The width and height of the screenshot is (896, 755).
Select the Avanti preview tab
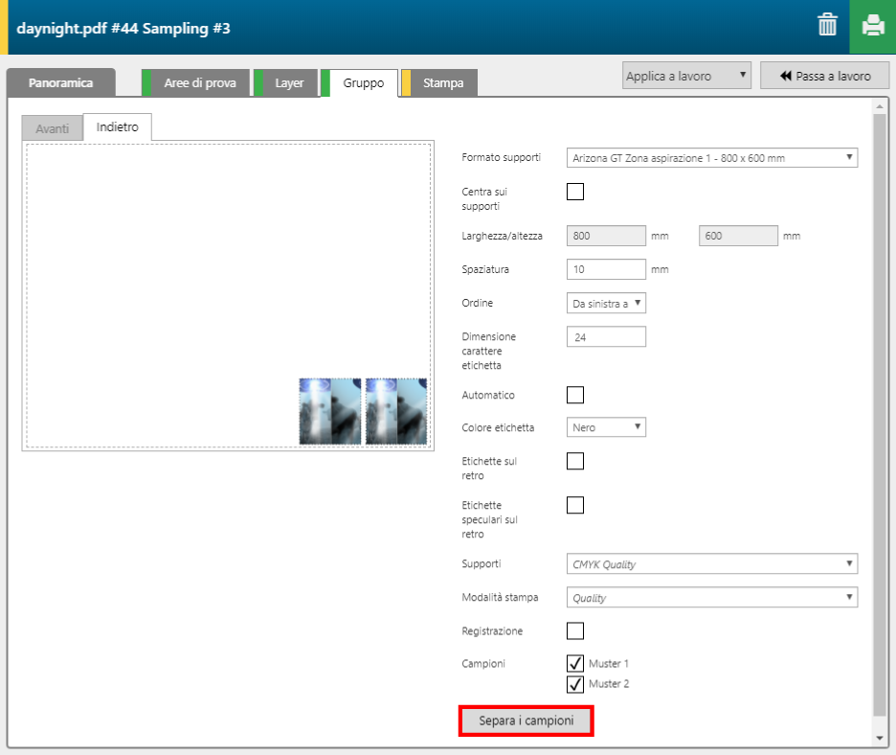pos(52,128)
